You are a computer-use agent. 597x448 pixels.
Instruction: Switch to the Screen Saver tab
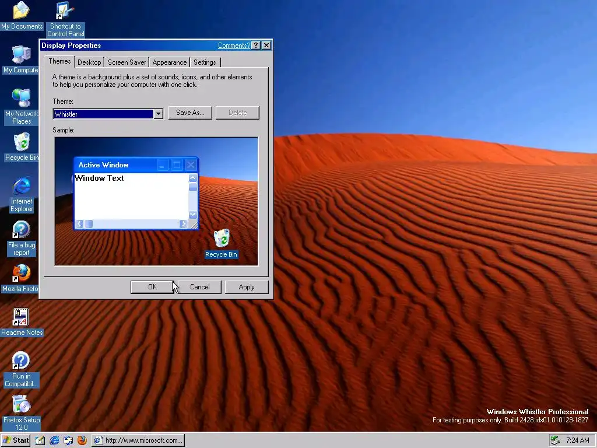click(x=127, y=62)
